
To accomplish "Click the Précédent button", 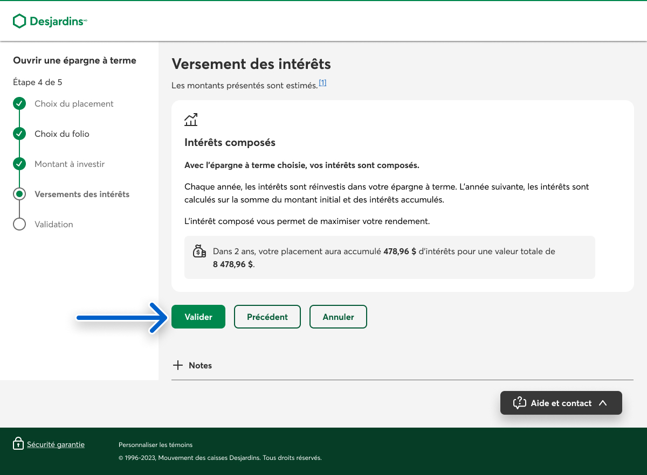I will click(x=267, y=317).
